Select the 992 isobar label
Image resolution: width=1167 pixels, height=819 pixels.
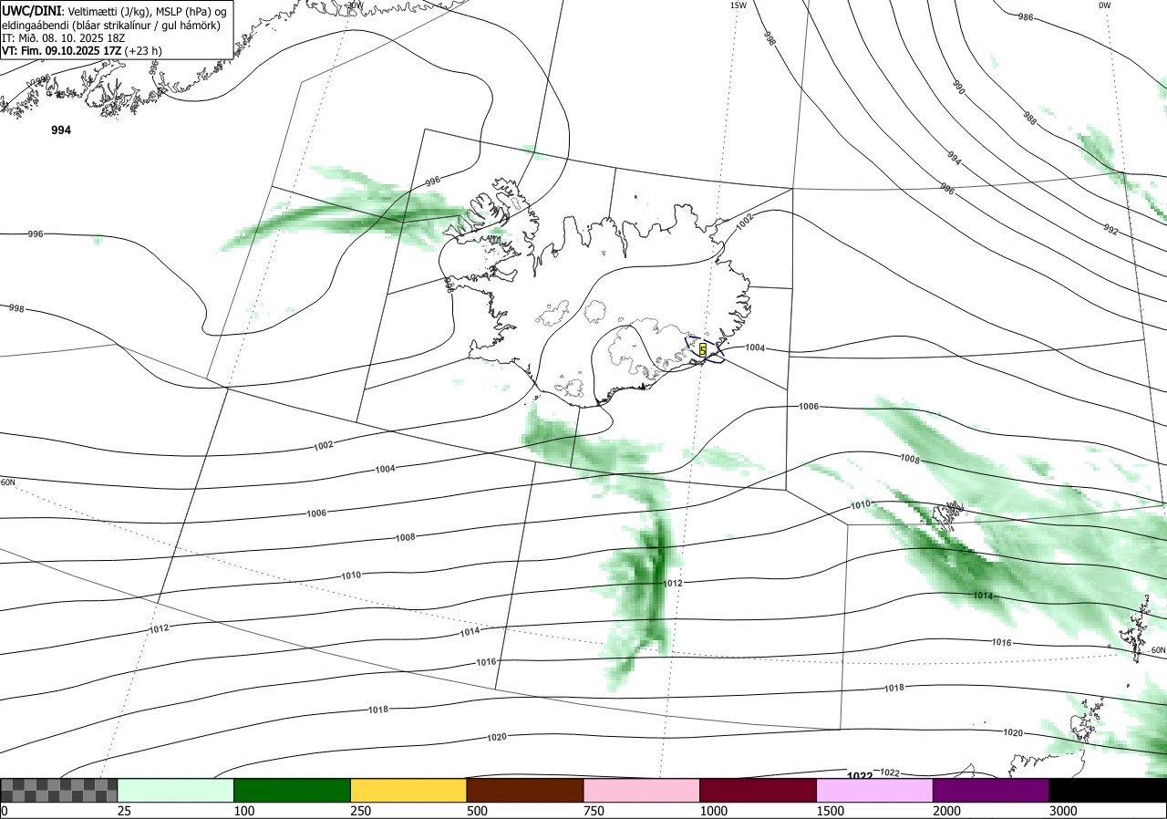[x=1110, y=229]
